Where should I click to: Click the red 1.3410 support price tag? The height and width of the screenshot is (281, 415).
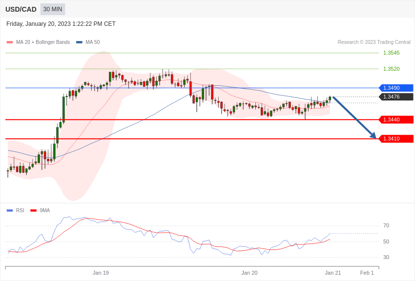(x=396, y=139)
